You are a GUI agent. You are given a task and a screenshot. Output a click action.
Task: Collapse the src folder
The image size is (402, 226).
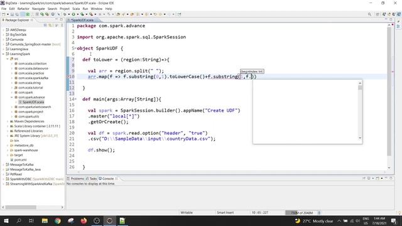point(8,59)
